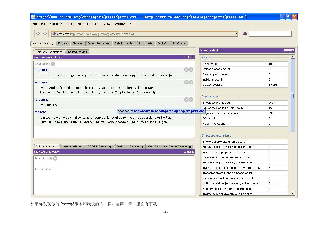Image resolution: width=331 pixels, height=234 pixels.
Task: Delete the "version 1.5" annotation
Action: pos(186,99)
